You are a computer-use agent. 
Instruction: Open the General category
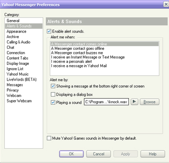pyautogui.click(x=13, y=21)
